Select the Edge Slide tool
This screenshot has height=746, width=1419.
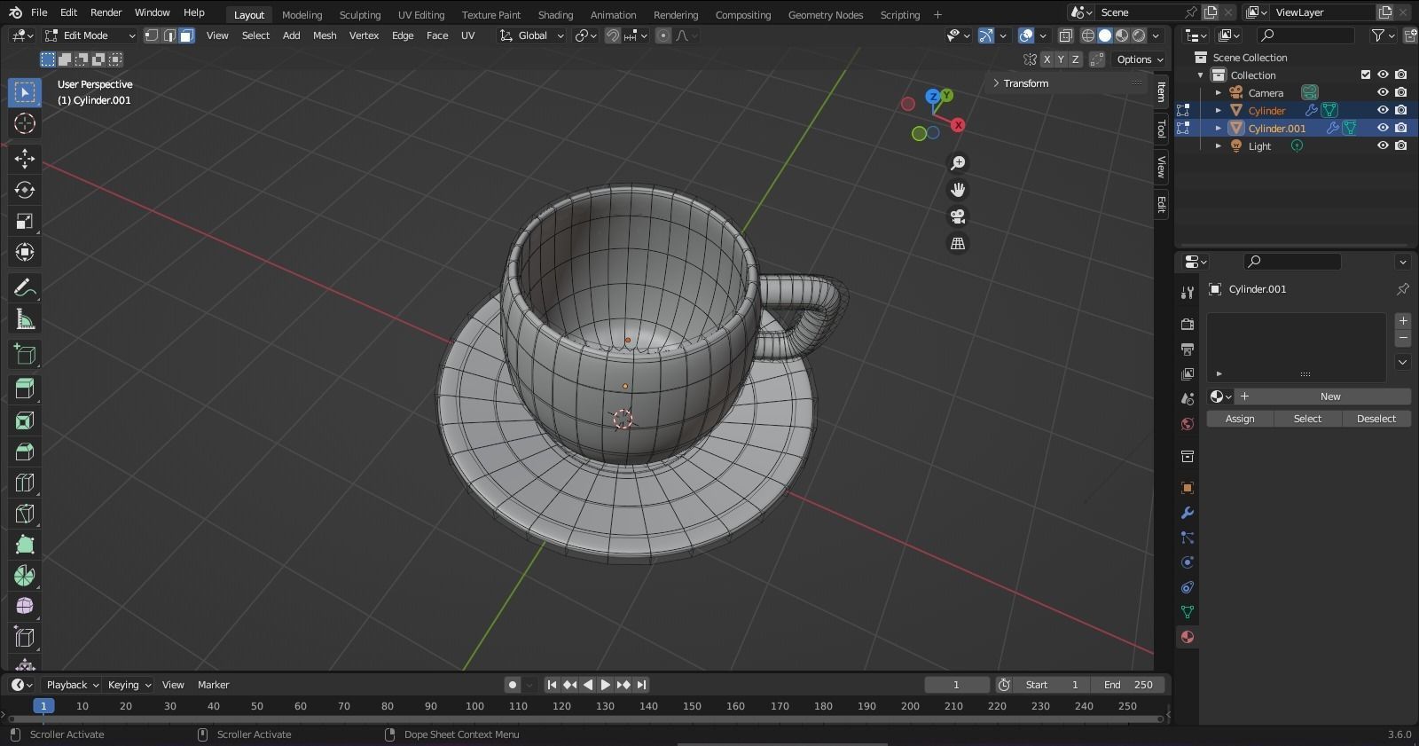[25, 638]
